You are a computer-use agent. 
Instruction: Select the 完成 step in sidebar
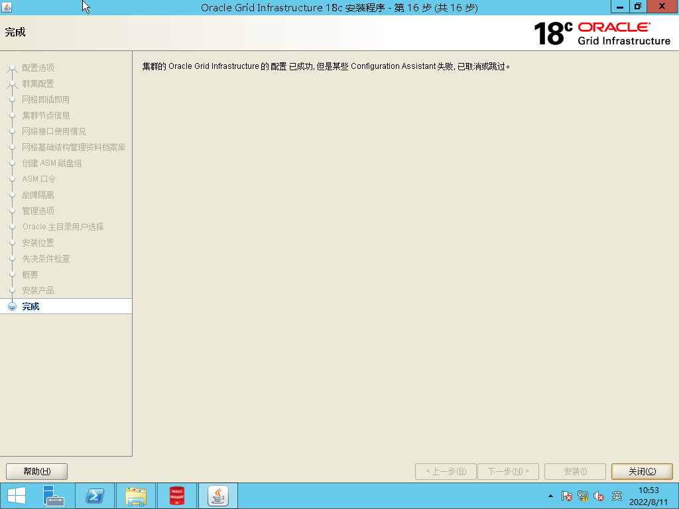[x=31, y=306]
